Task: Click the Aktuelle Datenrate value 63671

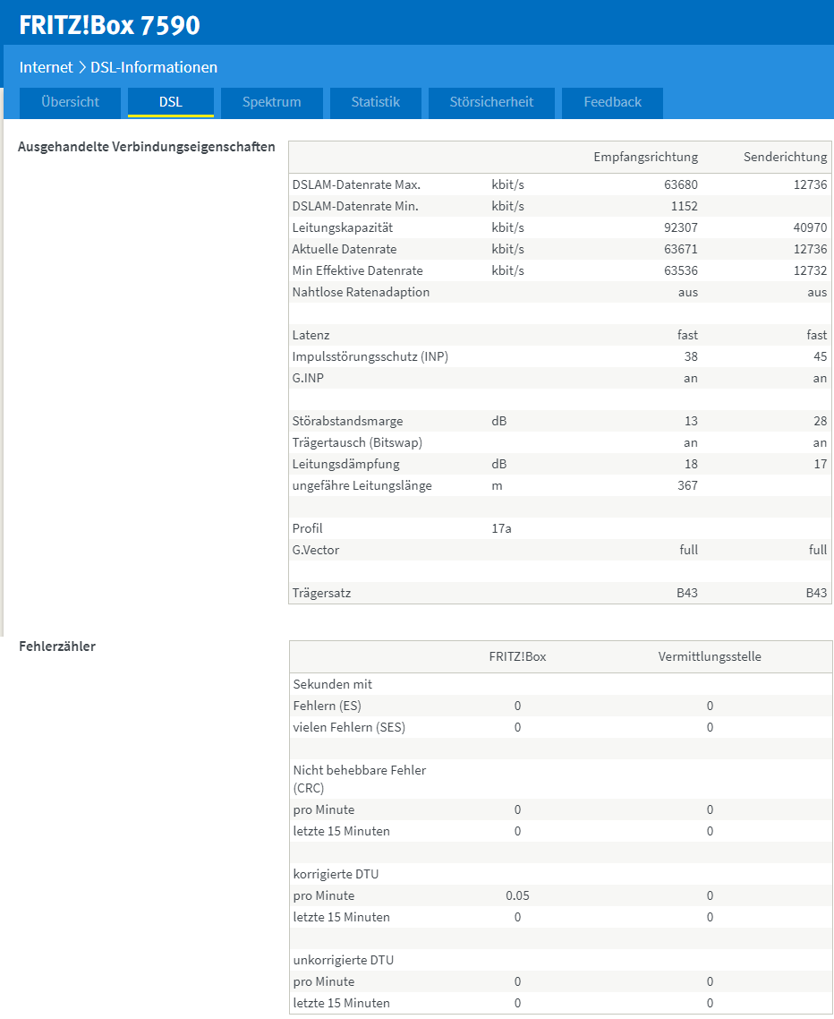Action: [x=681, y=249]
